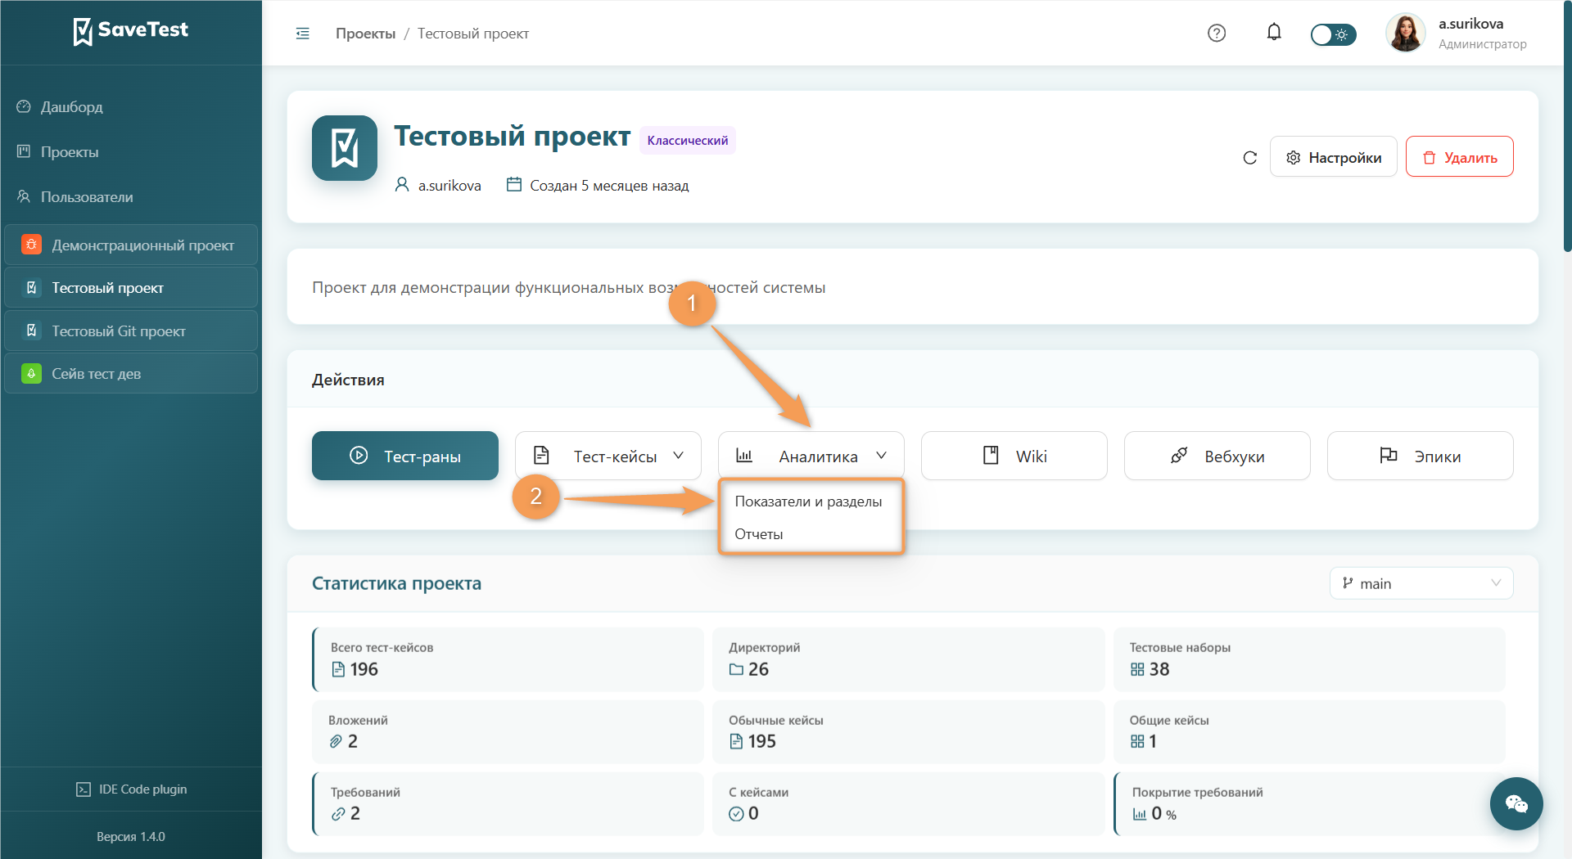Refresh the project with the reload icon
Image resolution: width=1572 pixels, height=859 pixels.
(1249, 158)
